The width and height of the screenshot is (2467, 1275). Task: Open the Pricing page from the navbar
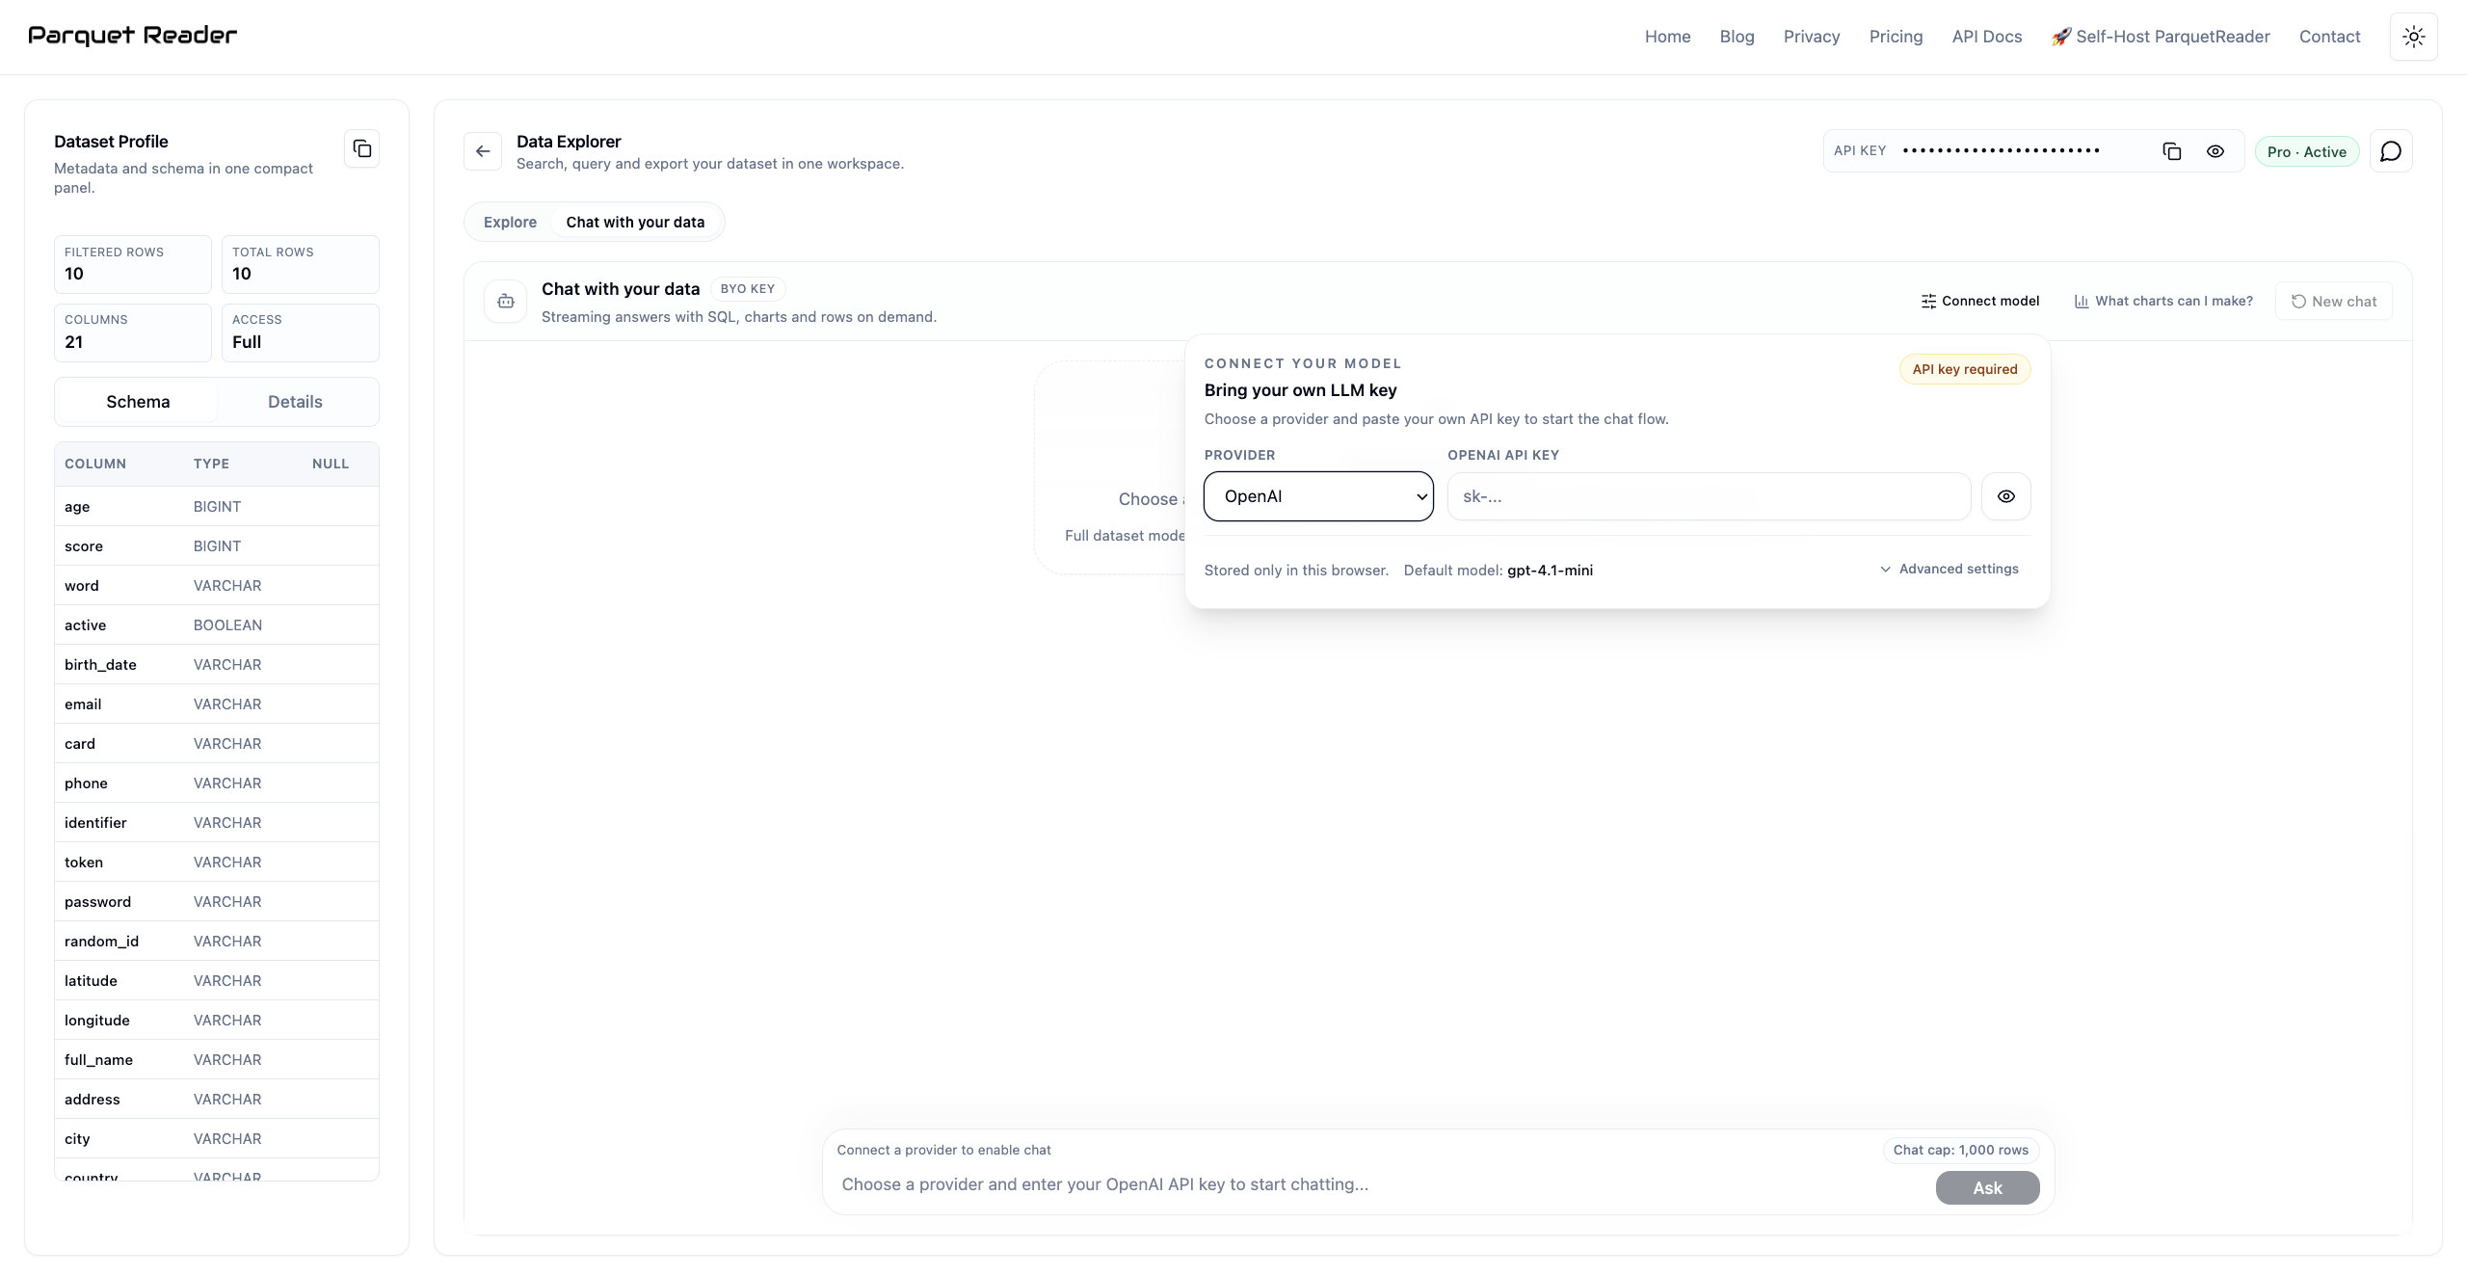(1895, 36)
